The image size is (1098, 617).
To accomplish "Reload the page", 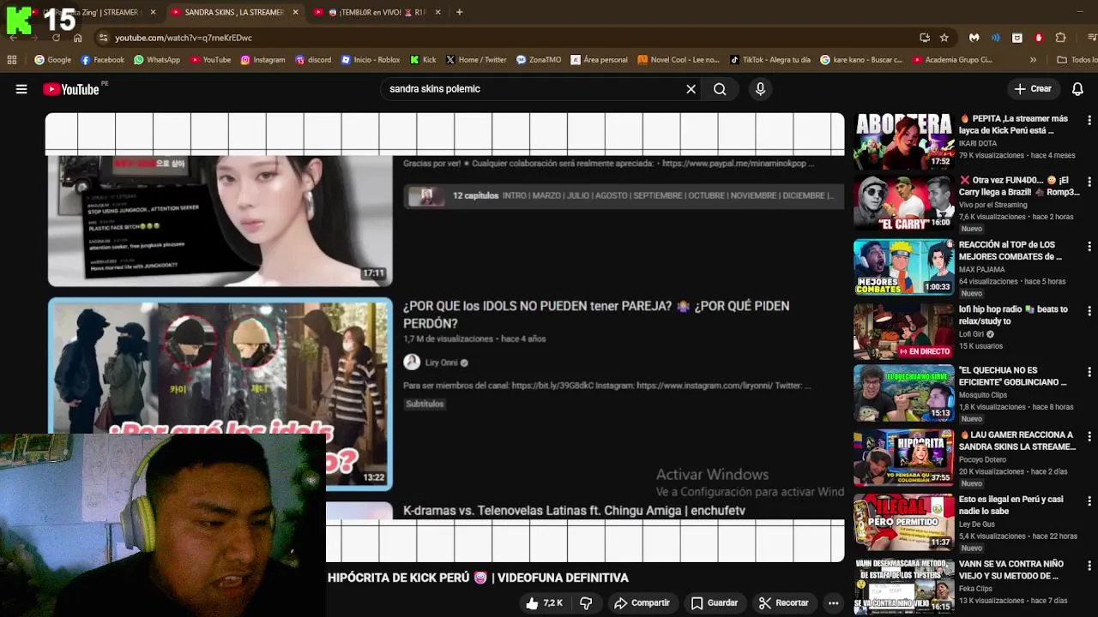I will 56,38.
